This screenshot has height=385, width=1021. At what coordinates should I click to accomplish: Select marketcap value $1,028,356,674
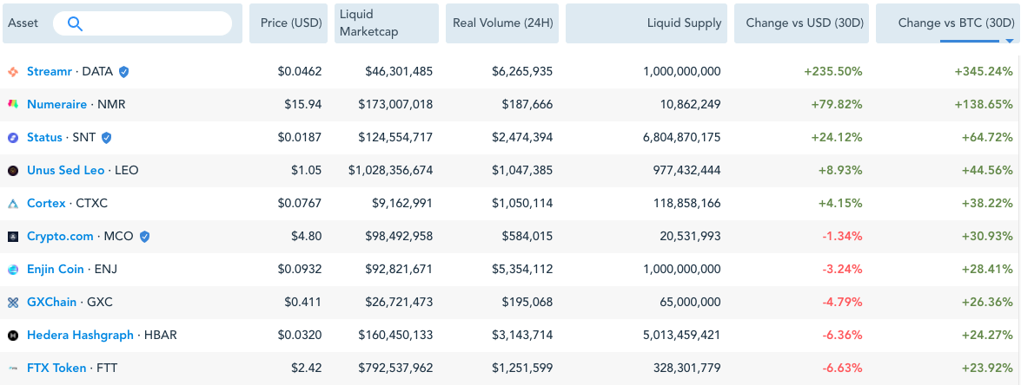click(390, 171)
